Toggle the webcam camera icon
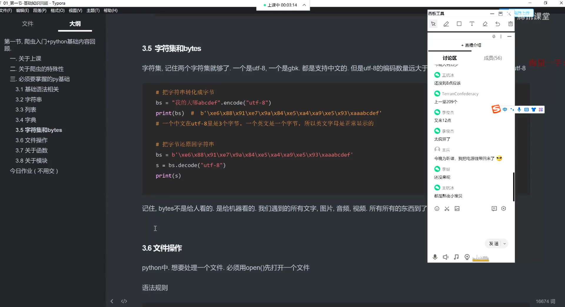 coord(467,257)
